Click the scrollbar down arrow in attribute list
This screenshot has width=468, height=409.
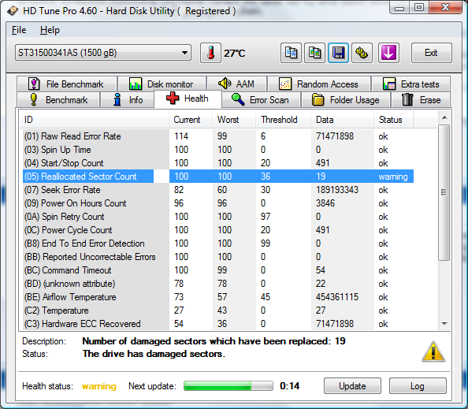pyautogui.click(x=444, y=324)
